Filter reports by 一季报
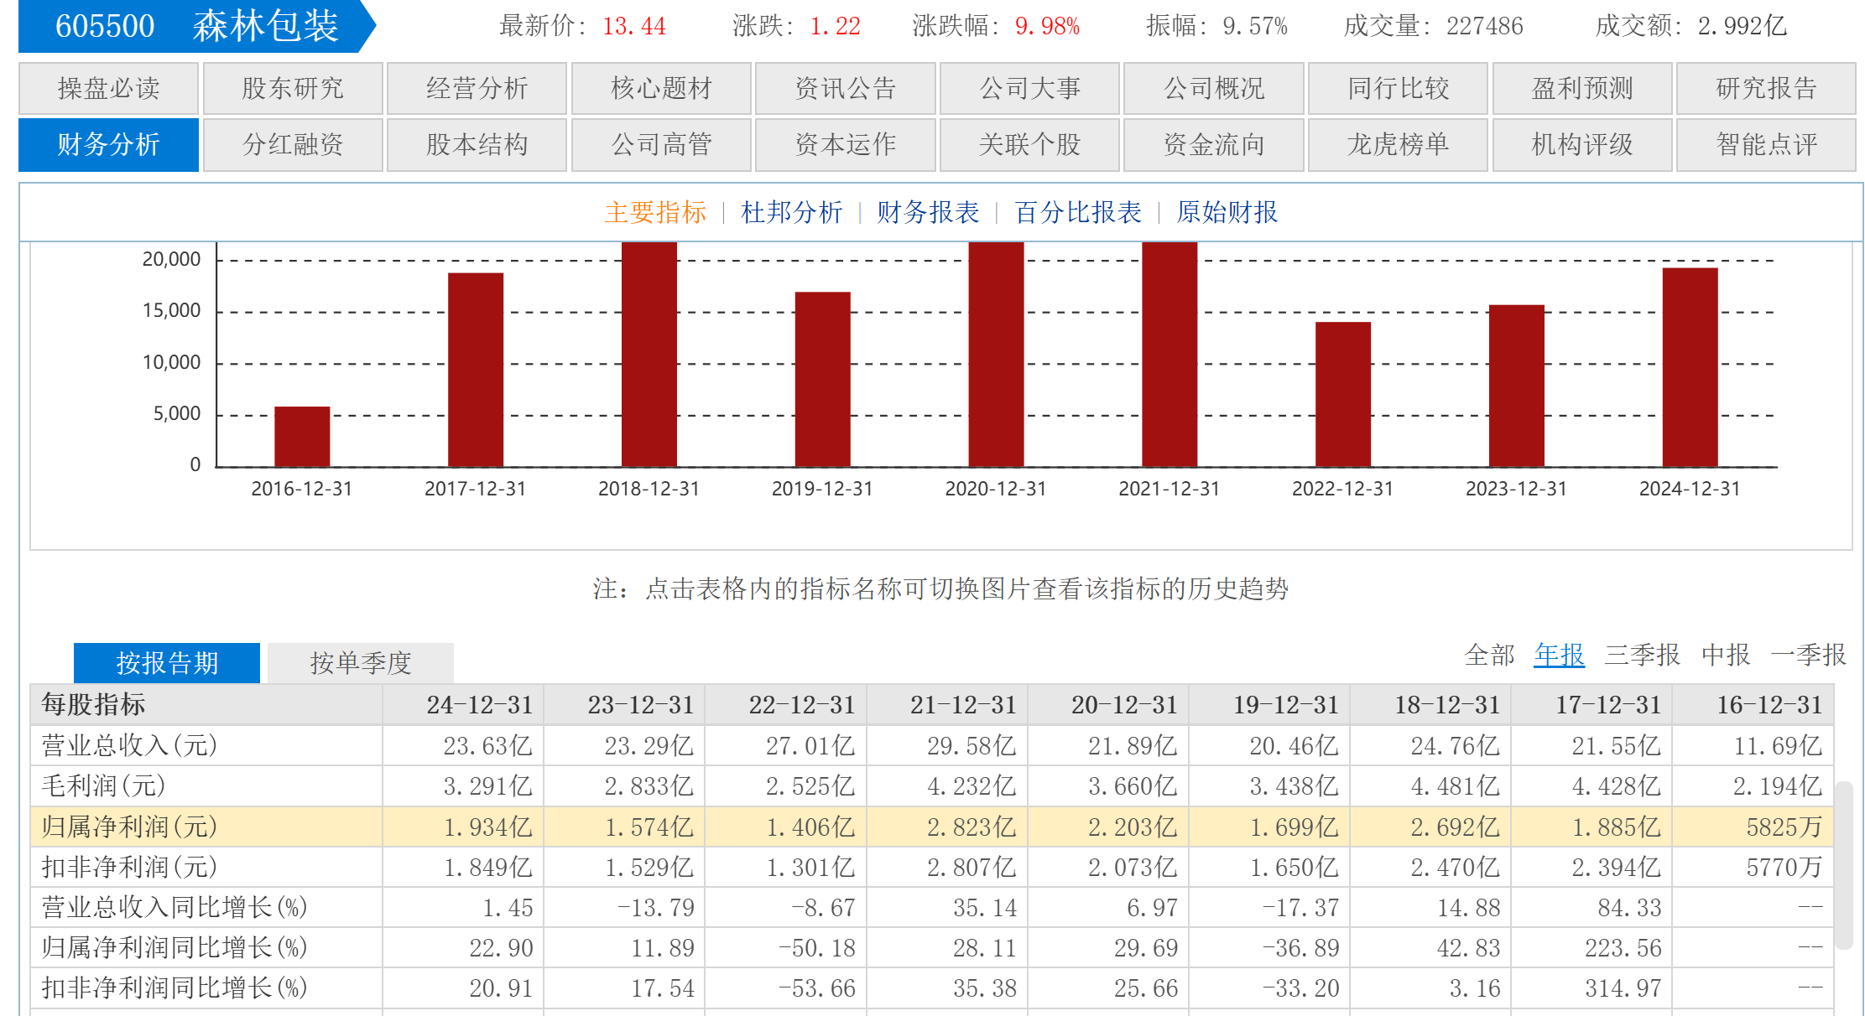 (1808, 655)
